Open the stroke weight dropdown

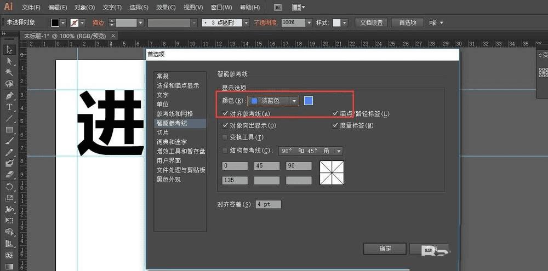pos(140,22)
